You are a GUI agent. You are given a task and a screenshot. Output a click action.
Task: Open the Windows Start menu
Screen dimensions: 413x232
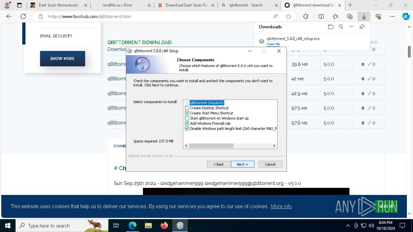(x=7, y=226)
